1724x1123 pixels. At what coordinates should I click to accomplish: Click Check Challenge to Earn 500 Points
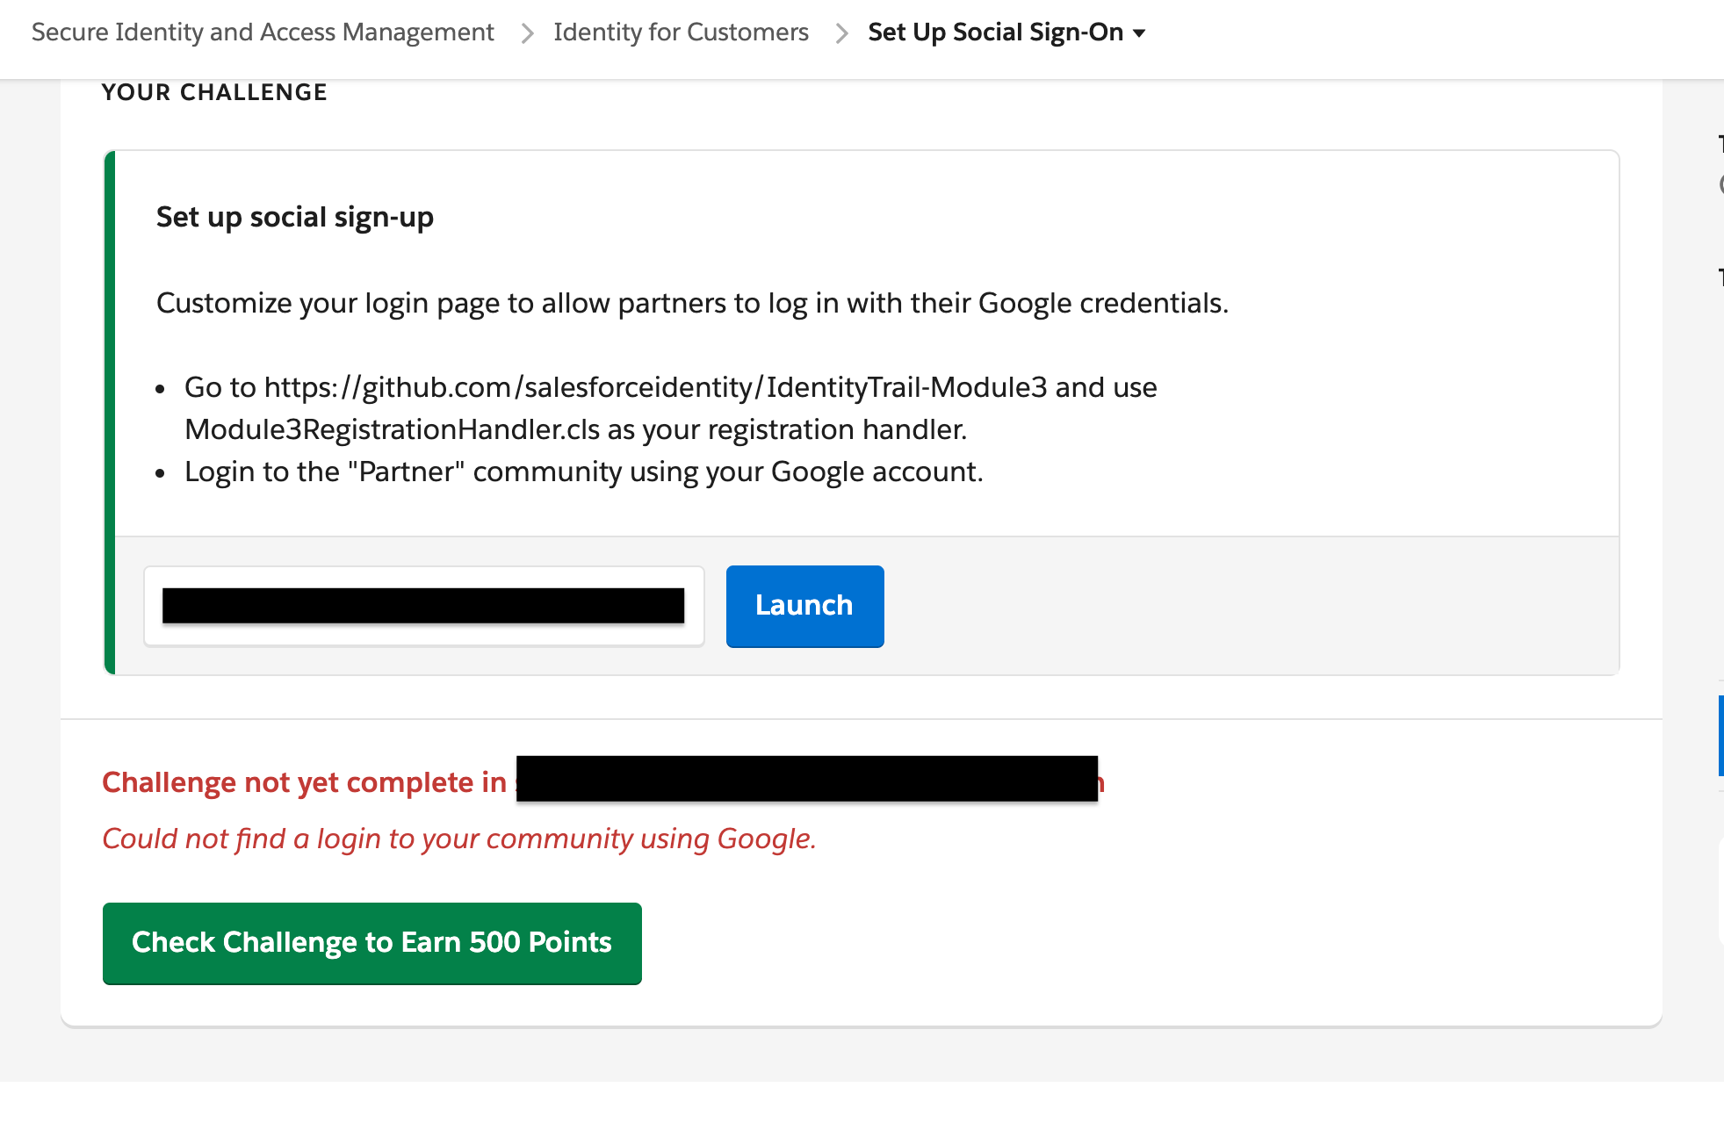[x=371, y=943]
